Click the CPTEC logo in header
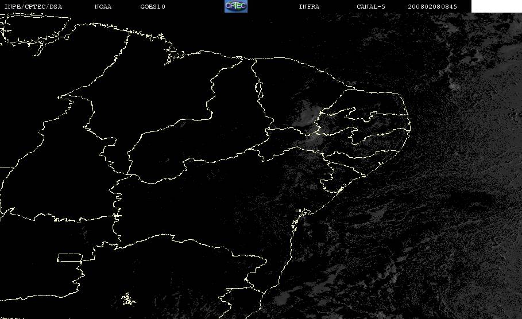 pyautogui.click(x=236, y=6)
